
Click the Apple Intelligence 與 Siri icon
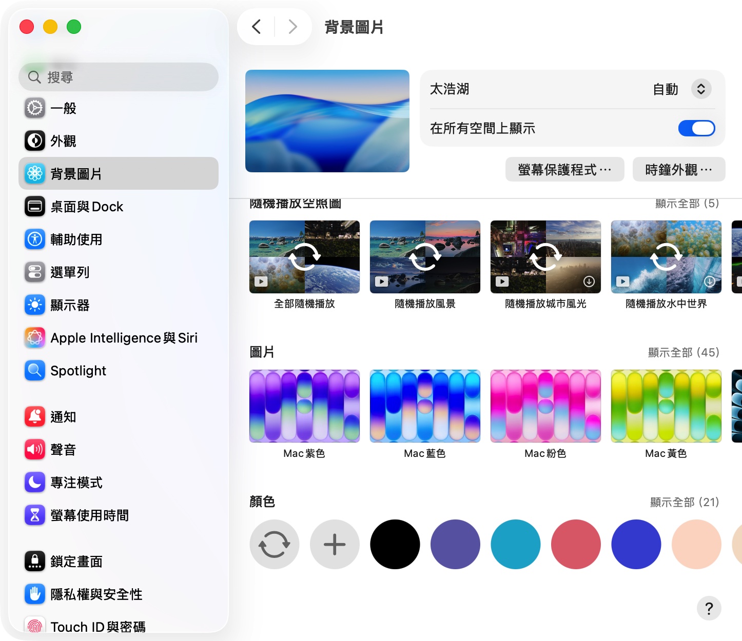tap(35, 337)
